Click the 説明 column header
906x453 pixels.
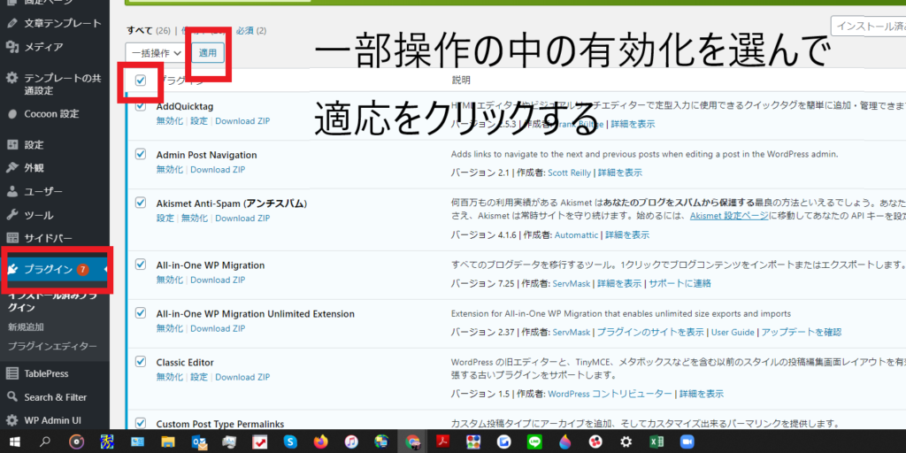(x=461, y=80)
